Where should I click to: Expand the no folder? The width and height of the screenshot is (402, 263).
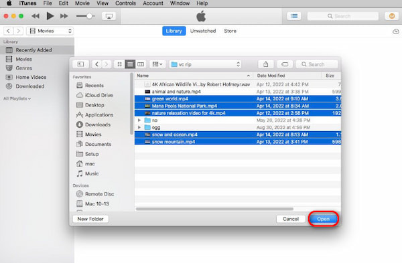click(139, 120)
